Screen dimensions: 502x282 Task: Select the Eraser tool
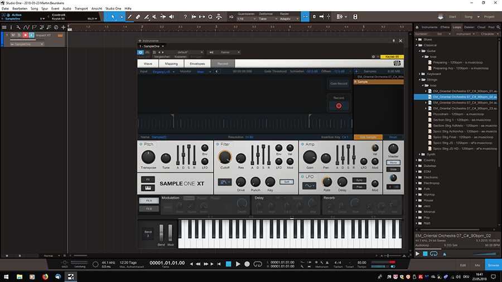click(x=138, y=17)
